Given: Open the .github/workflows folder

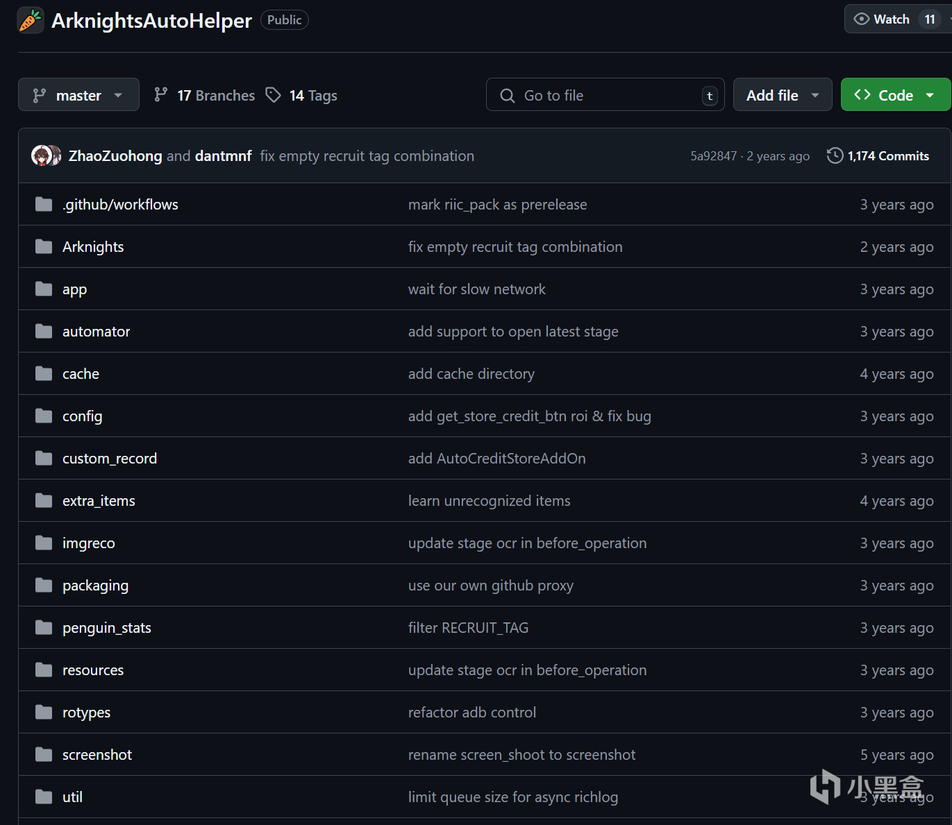Looking at the screenshot, I should (120, 205).
